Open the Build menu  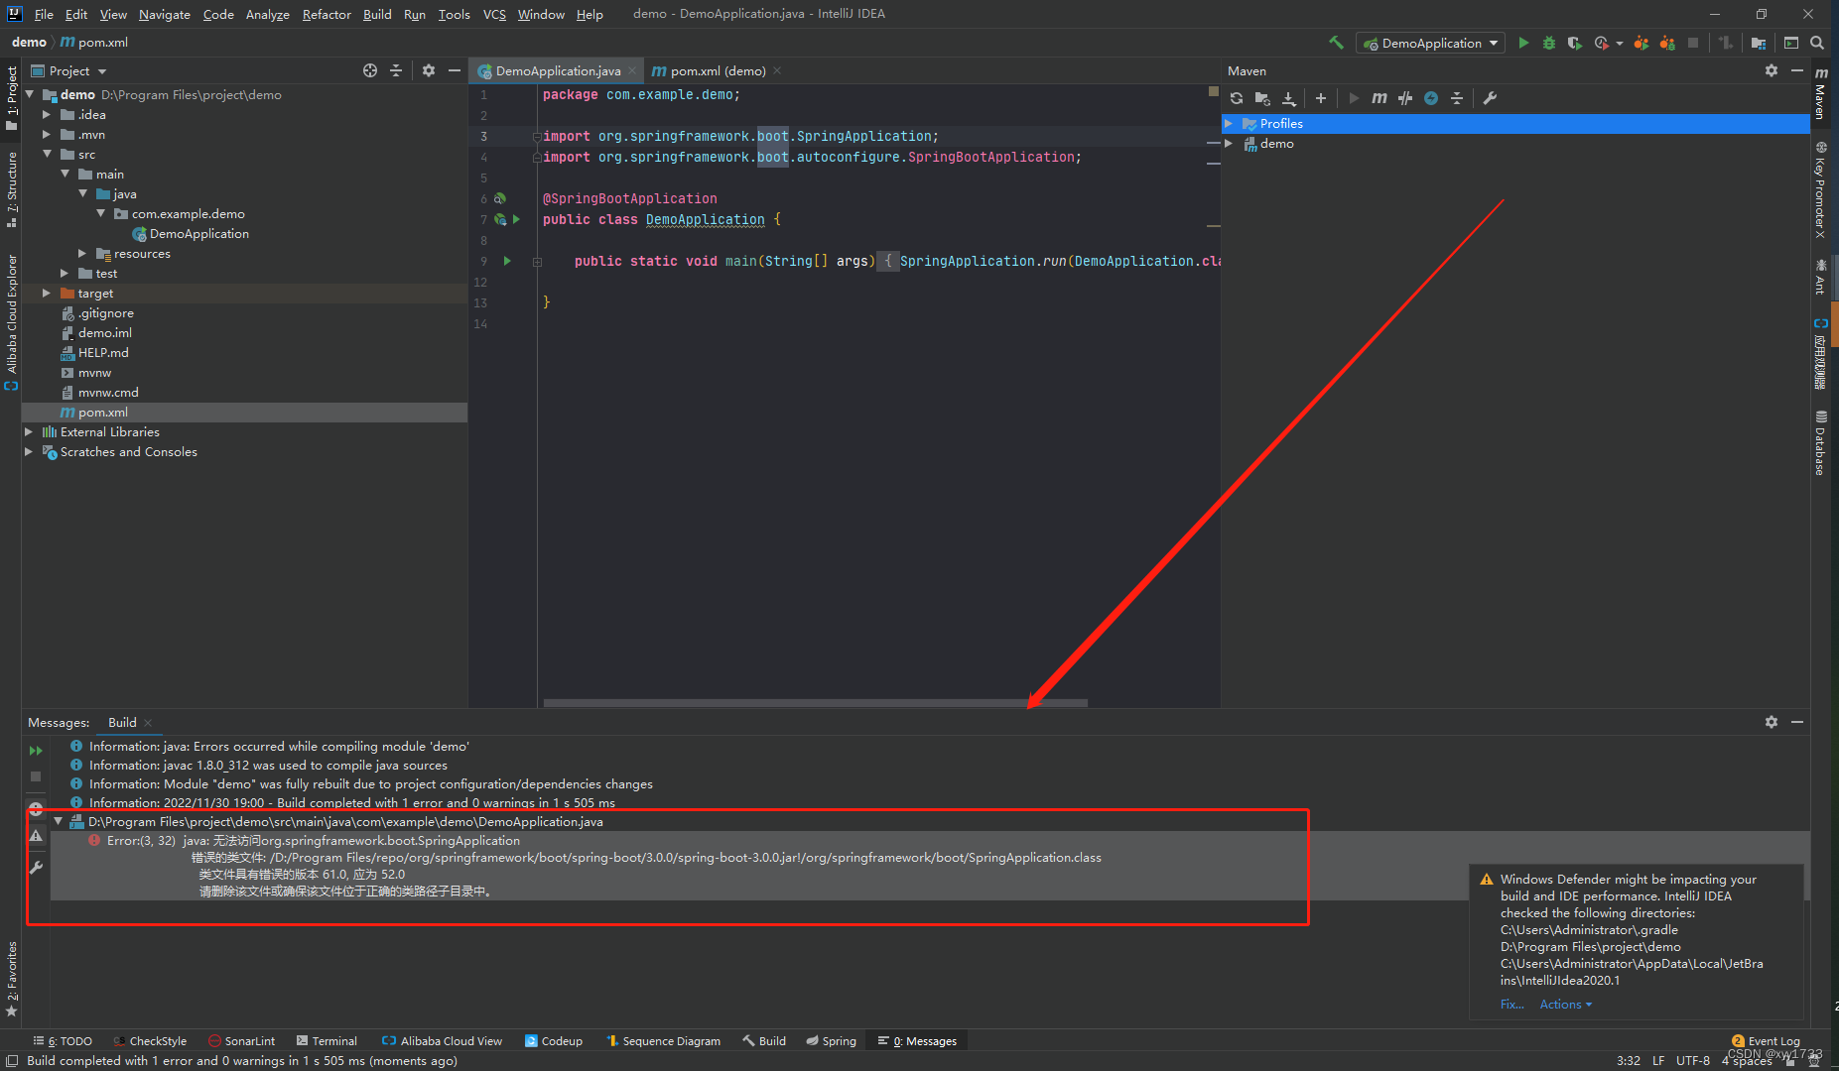point(377,14)
